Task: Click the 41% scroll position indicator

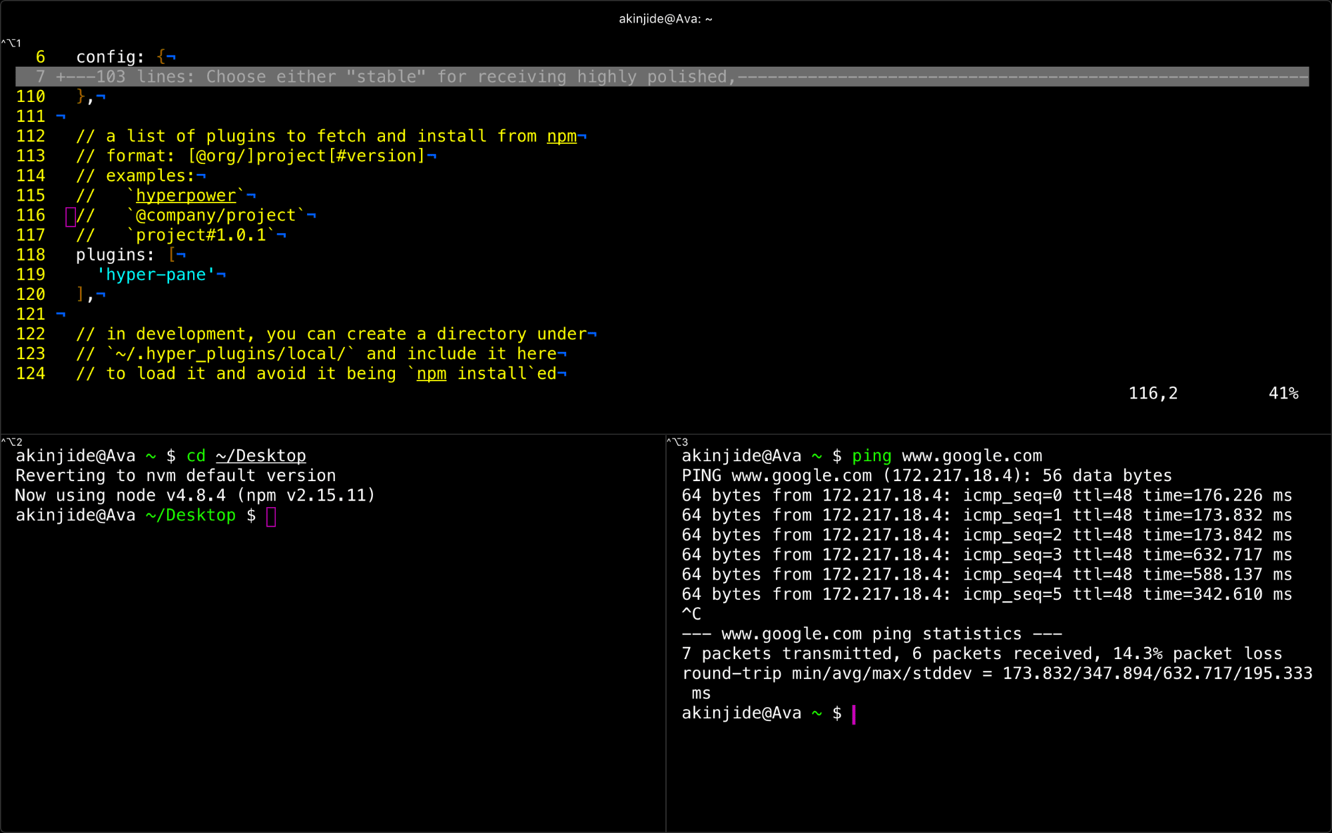Action: click(1283, 393)
